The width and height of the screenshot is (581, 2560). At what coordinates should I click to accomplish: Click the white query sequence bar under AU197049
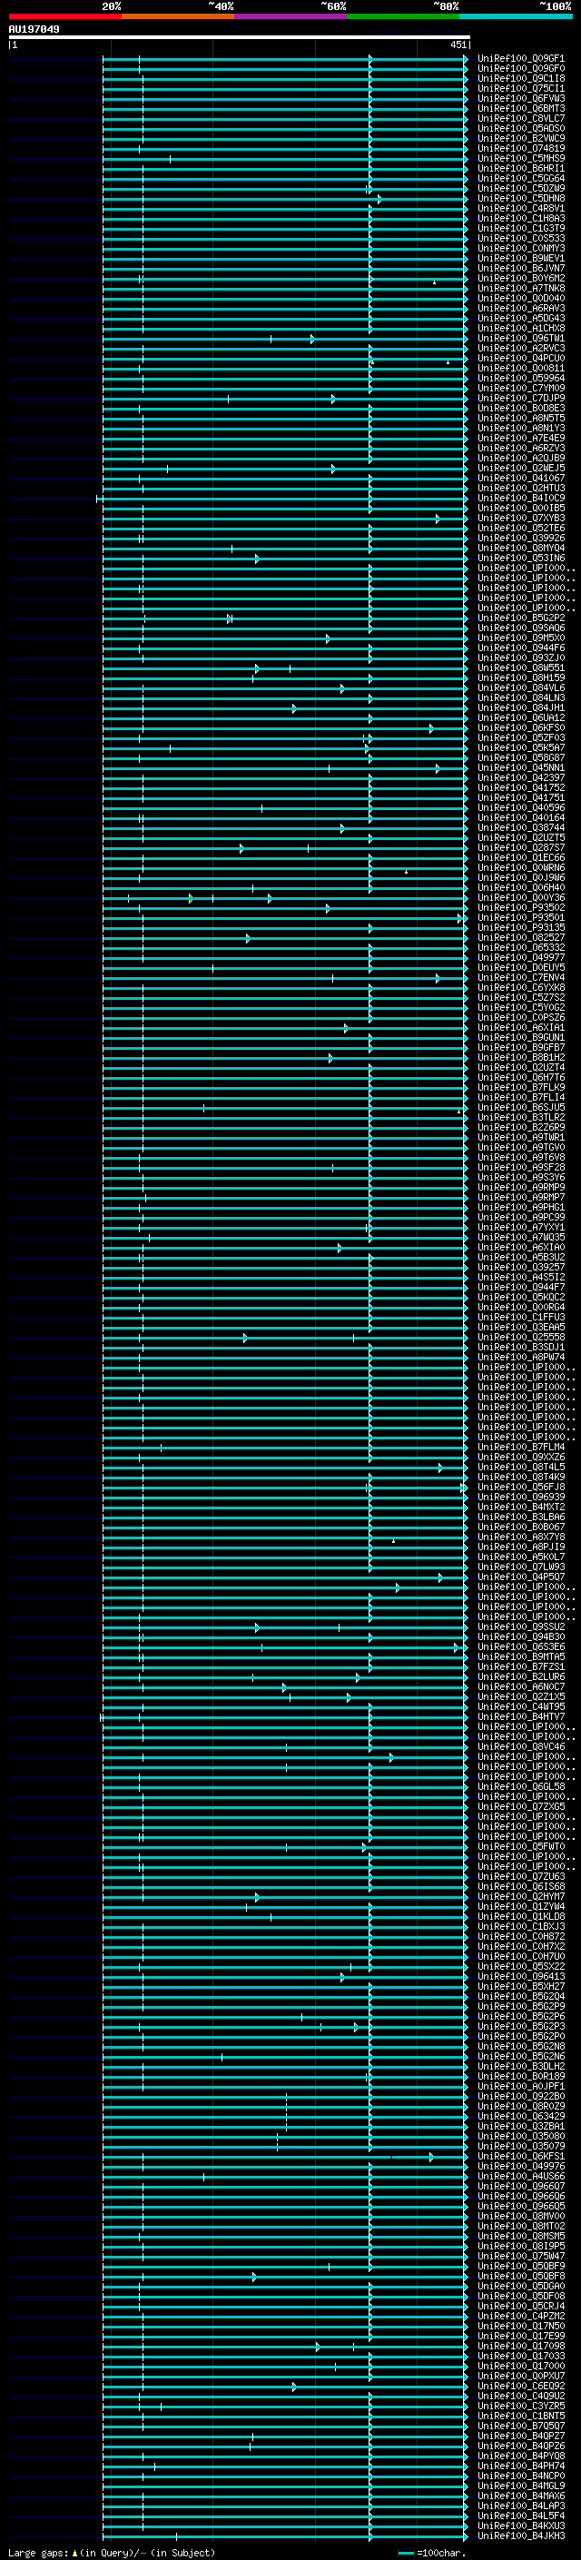pyautogui.click(x=240, y=38)
